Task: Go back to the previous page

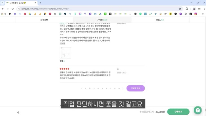Action: [3, 9]
